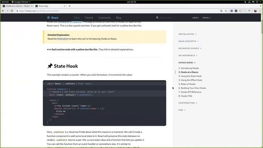Collapse the Hooks (New) sidebar section

tap(187, 62)
